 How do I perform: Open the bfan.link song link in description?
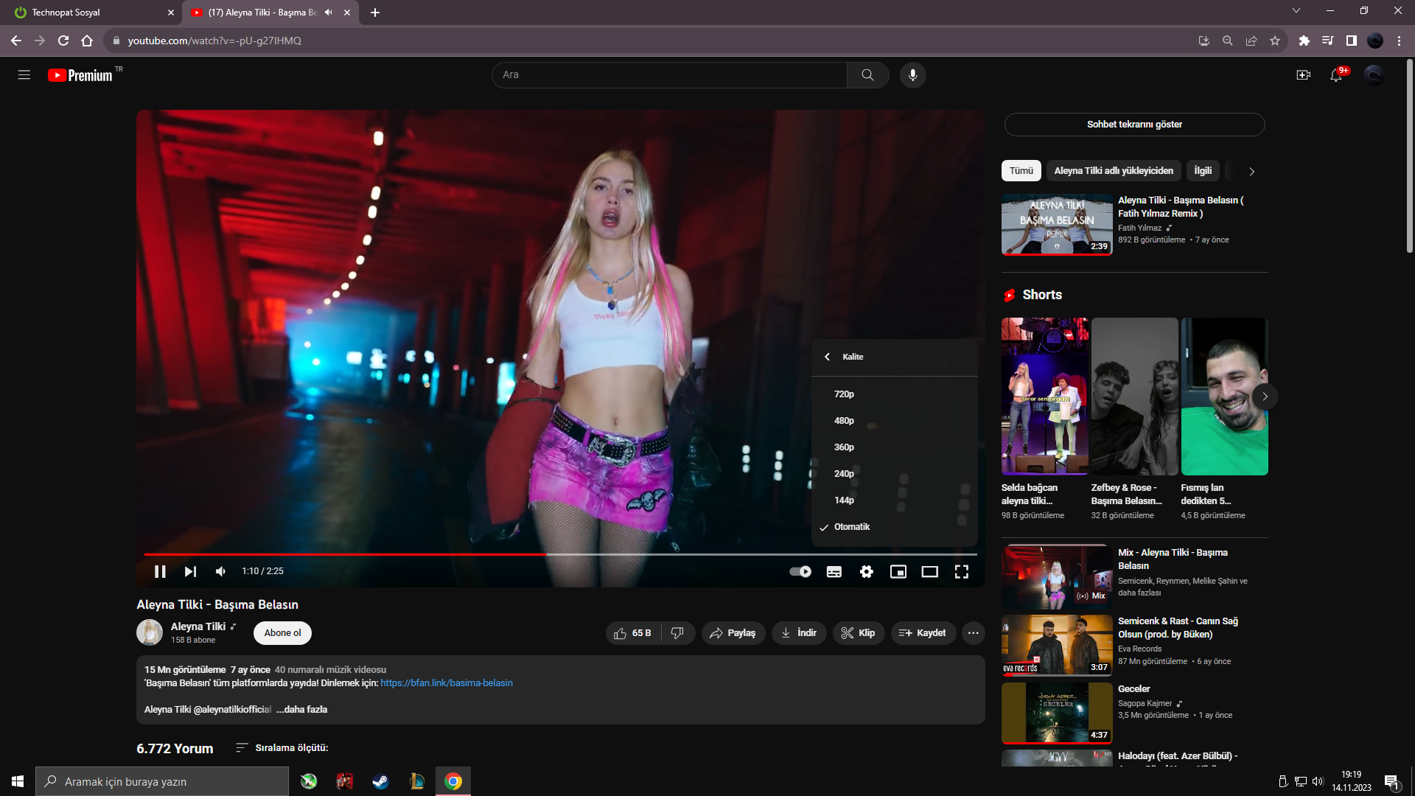click(446, 682)
